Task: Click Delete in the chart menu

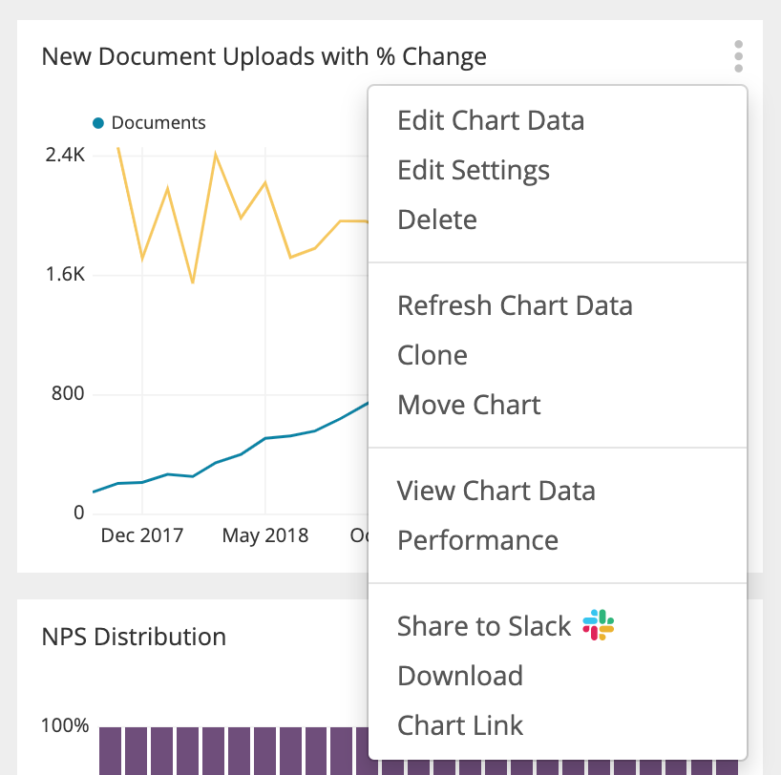Action: point(437,220)
